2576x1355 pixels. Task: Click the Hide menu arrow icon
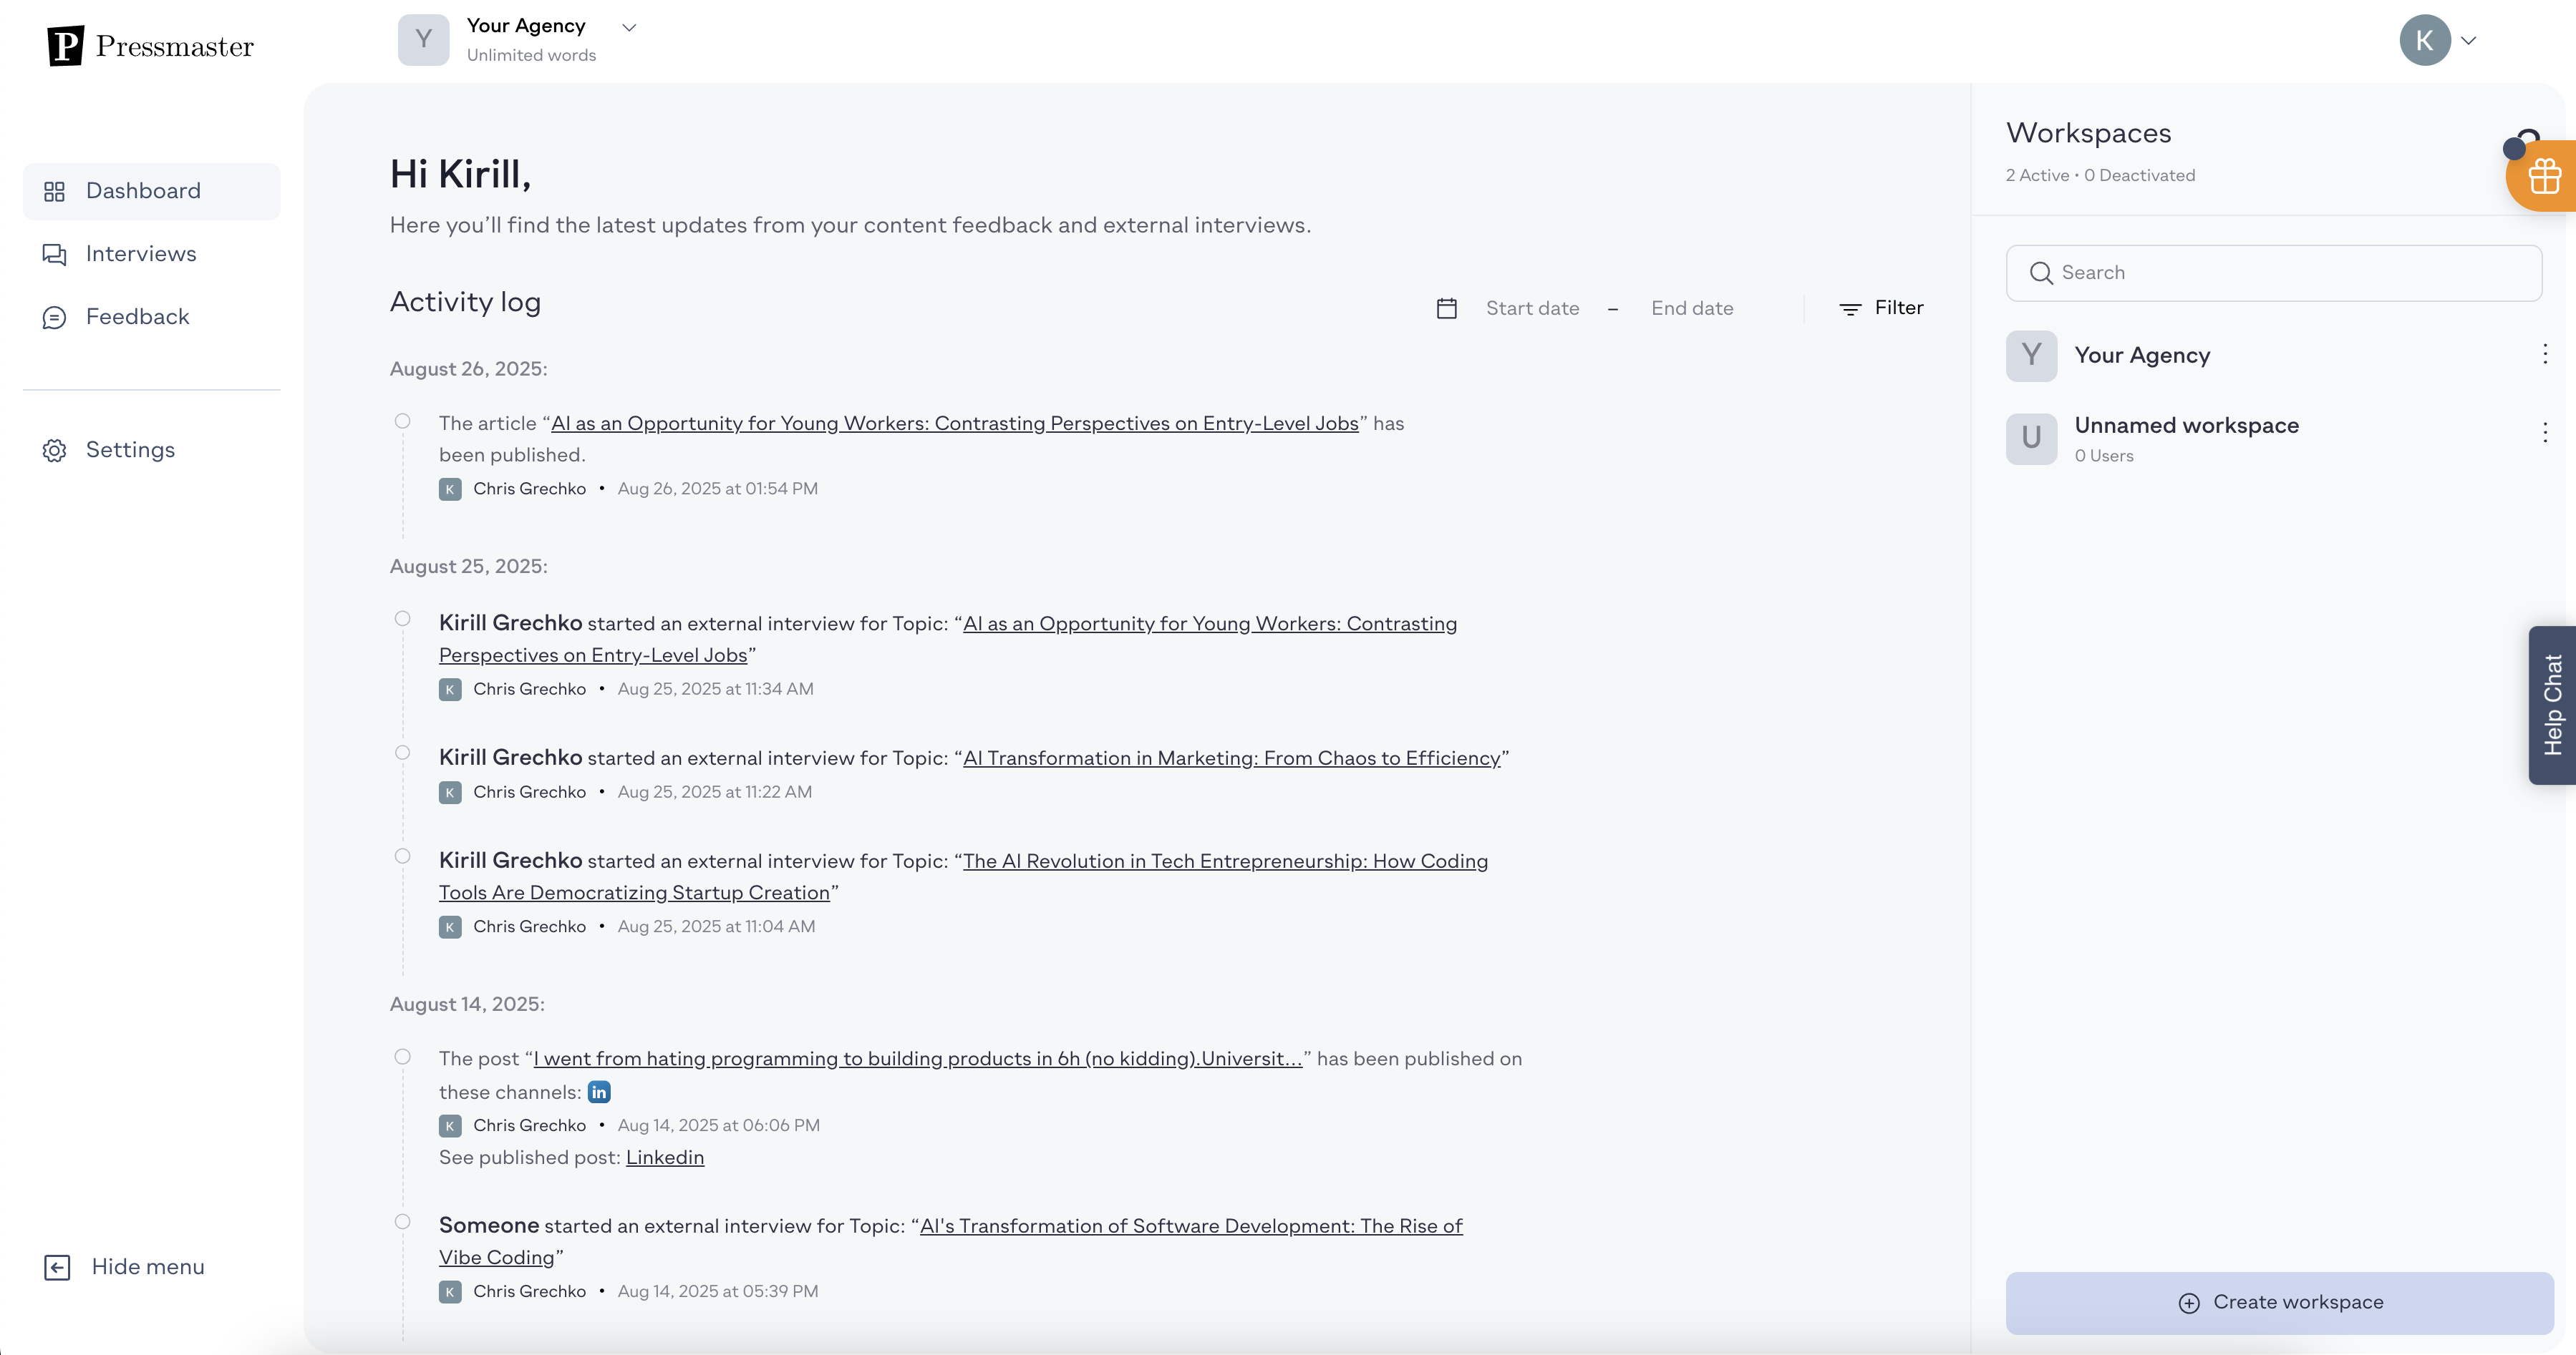pyautogui.click(x=57, y=1267)
